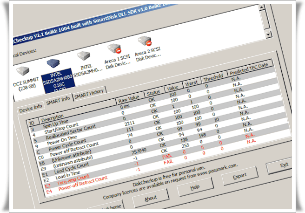Select the Load in Time row
The image size is (305, 213).
point(166,150)
